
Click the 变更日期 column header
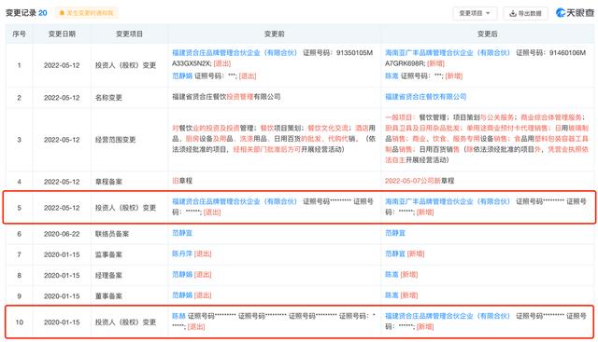pyautogui.click(x=62, y=34)
